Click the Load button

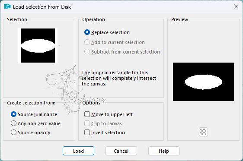click(78, 151)
